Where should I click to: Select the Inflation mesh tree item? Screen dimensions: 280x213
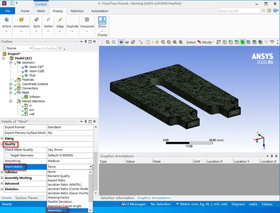click(x=35, y=97)
